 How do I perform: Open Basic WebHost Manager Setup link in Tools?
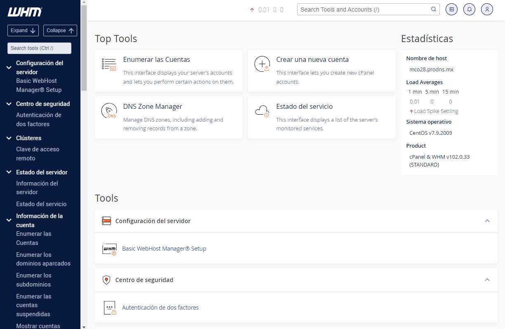(x=164, y=249)
